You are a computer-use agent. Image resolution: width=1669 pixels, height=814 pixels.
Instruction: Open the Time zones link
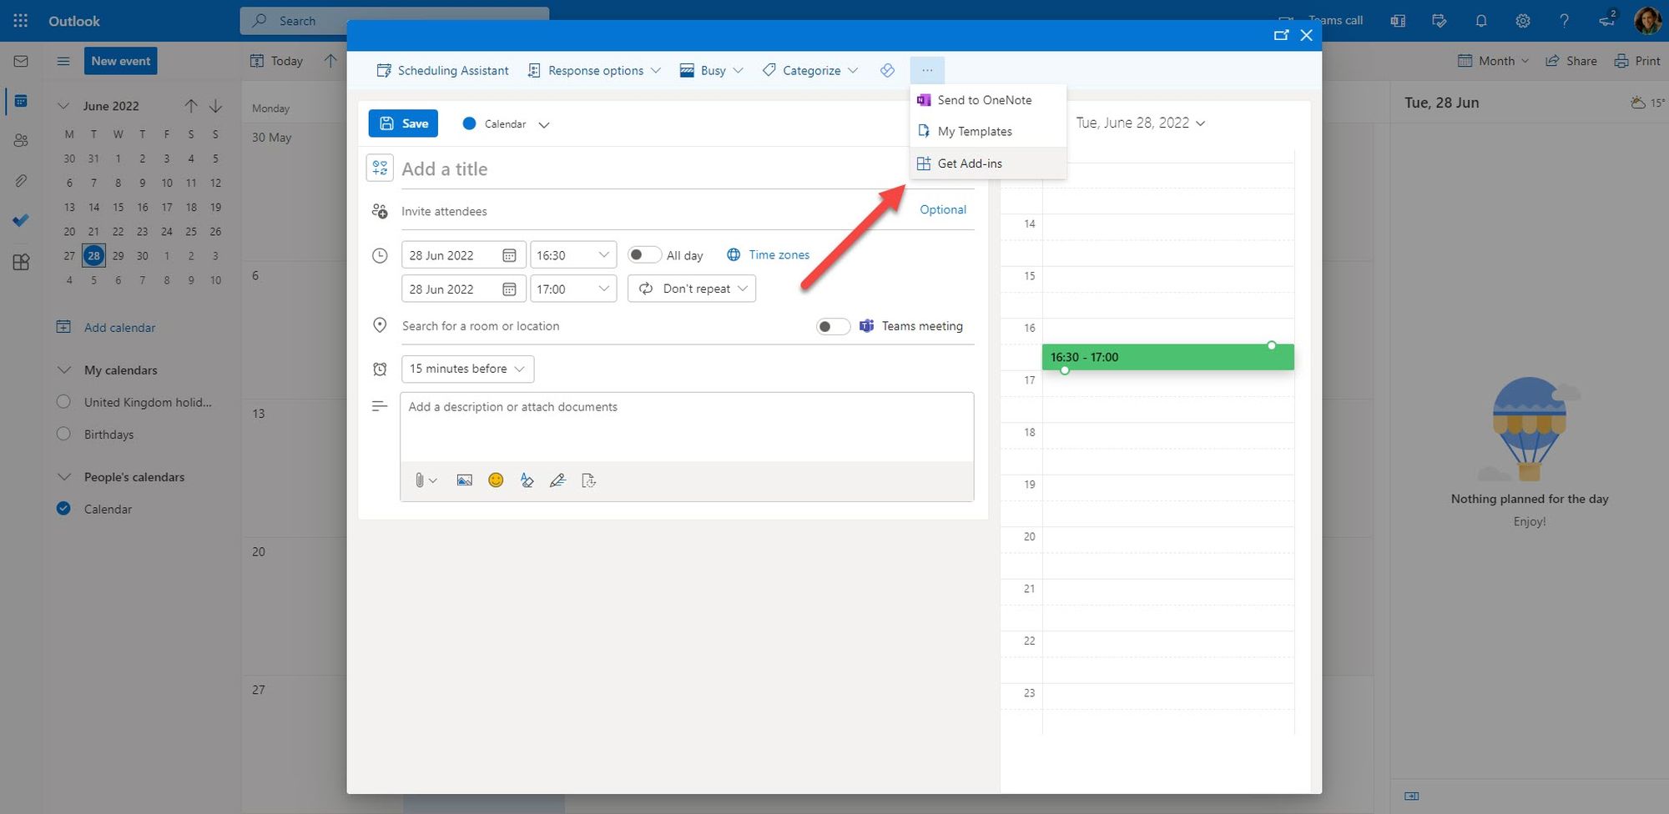pyautogui.click(x=778, y=255)
